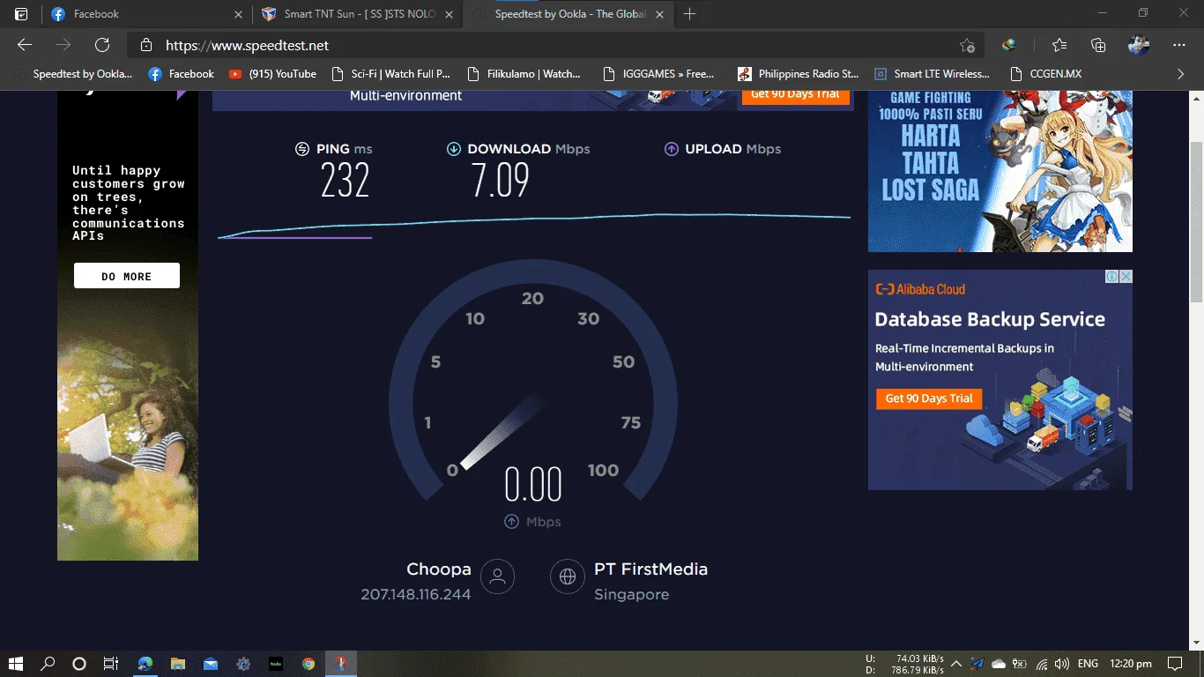Viewport: 1204px width, 677px height.
Task: Close the Speedtest by Ookla tab
Action: coord(659,14)
